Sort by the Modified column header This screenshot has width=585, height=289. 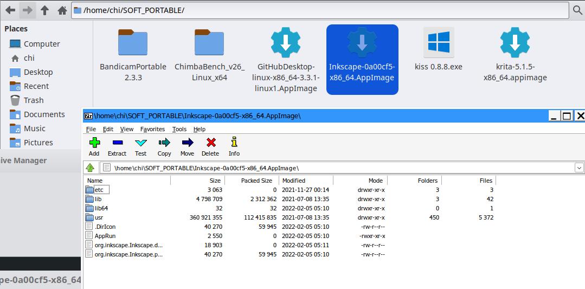[x=306, y=181]
